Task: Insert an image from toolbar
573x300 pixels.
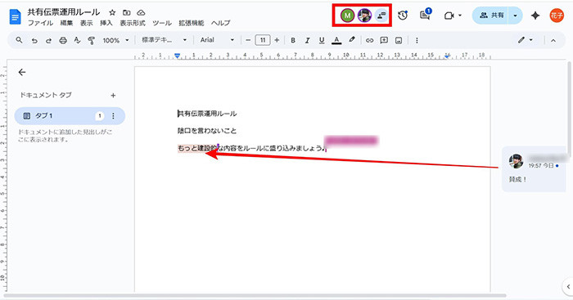Action: pos(399,41)
